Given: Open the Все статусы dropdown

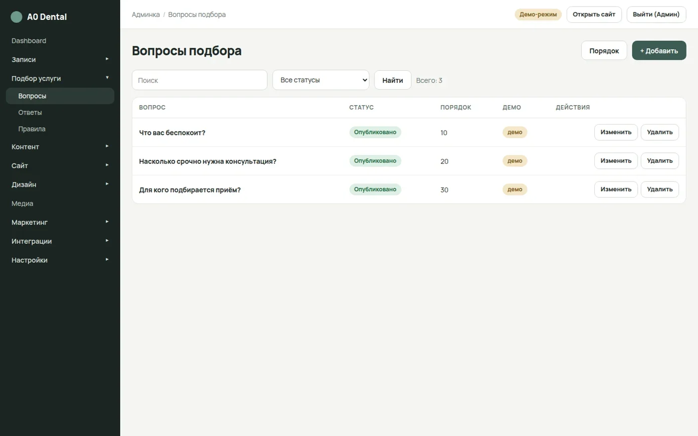Looking at the screenshot, I should 321,80.
